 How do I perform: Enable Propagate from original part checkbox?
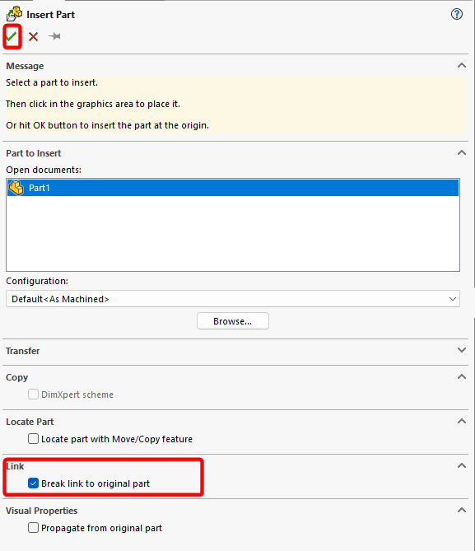coord(34,528)
